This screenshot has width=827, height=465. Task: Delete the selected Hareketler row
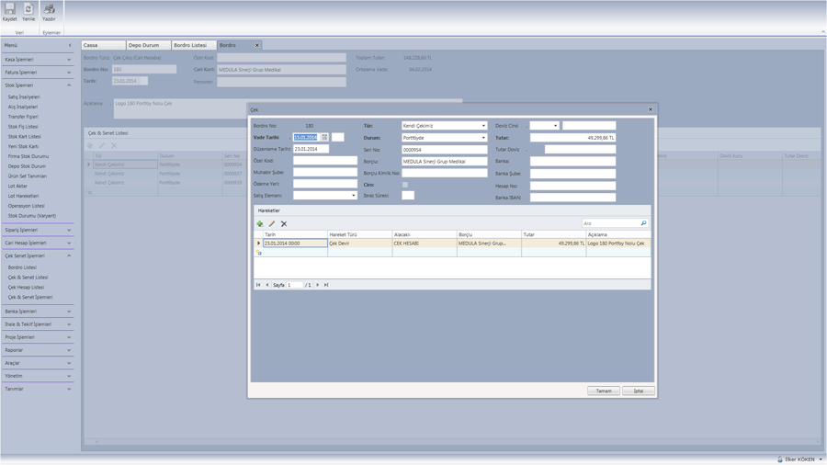coord(284,223)
